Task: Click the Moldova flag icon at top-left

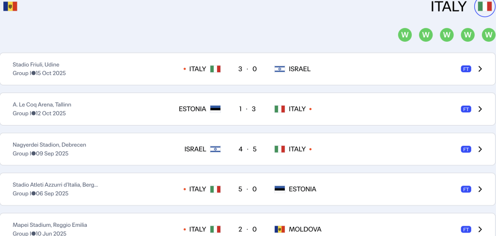Action: click(x=10, y=6)
